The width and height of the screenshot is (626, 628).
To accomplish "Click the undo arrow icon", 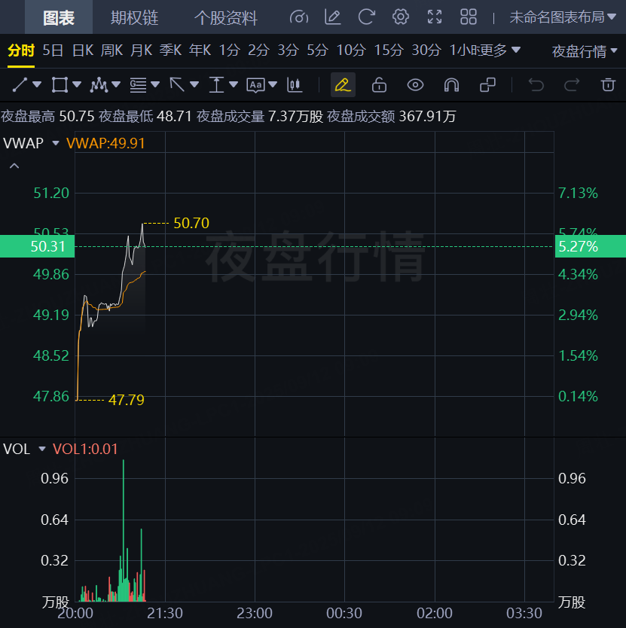I will click(x=536, y=84).
